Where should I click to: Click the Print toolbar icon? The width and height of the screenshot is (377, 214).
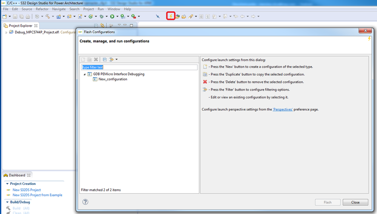(x=28, y=16)
